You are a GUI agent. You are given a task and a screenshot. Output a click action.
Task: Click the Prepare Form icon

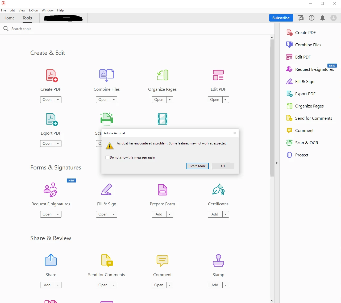(163, 190)
